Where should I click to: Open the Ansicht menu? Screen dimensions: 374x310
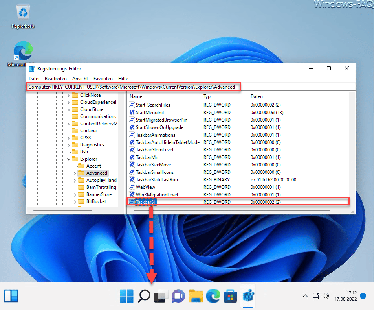click(80, 79)
